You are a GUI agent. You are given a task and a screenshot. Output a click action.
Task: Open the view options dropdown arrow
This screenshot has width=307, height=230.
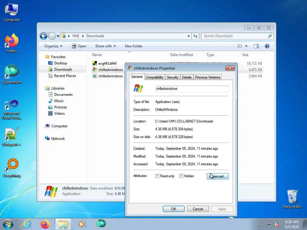pos(246,46)
